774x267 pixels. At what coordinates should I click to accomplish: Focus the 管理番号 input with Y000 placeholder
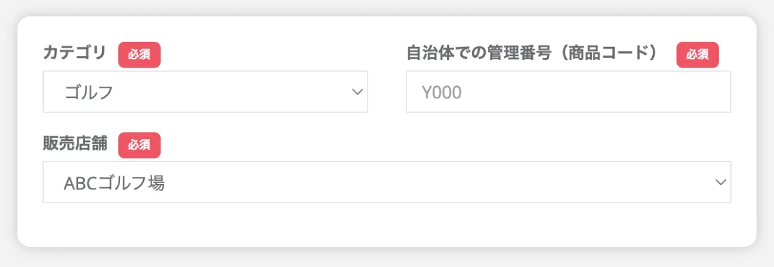pos(568,92)
